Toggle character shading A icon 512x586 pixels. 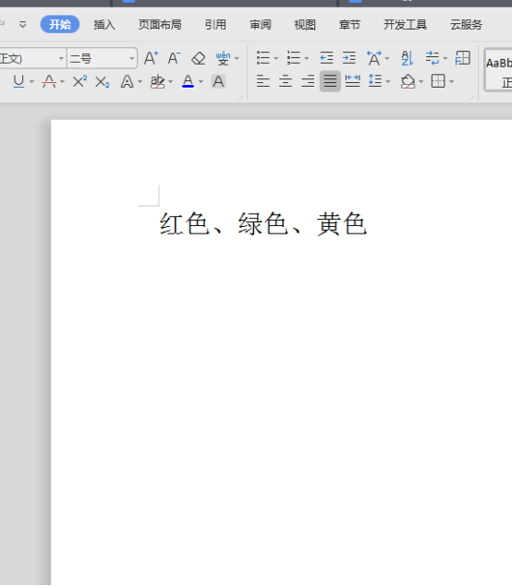(218, 81)
